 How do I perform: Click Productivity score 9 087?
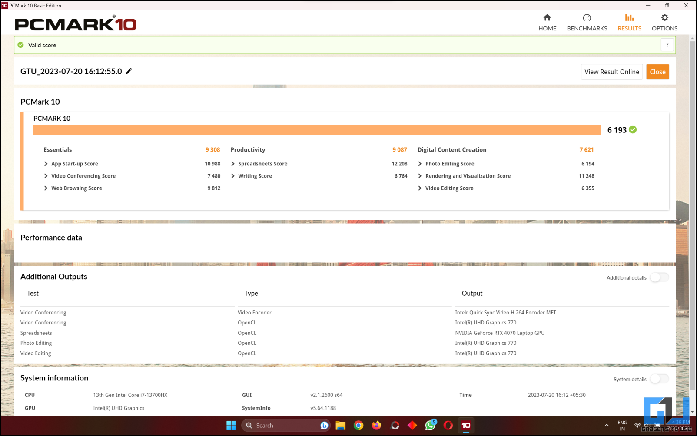click(x=400, y=149)
